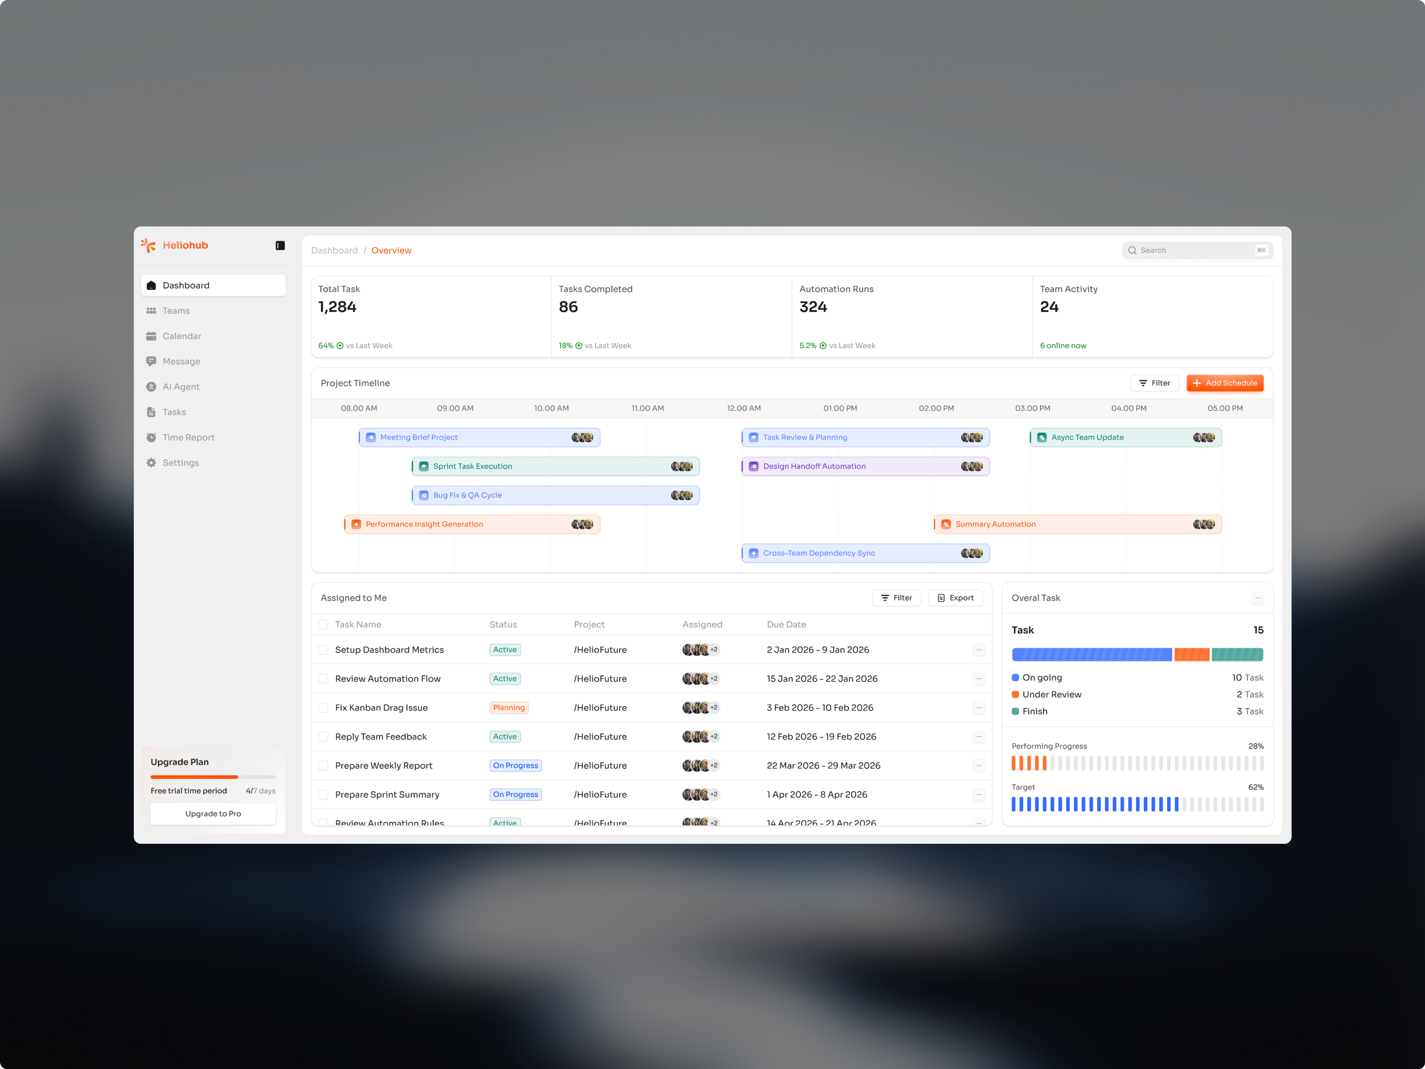Click the Time Report clock icon
This screenshot has width=1425, height=1069.
(x=151, y=437)
